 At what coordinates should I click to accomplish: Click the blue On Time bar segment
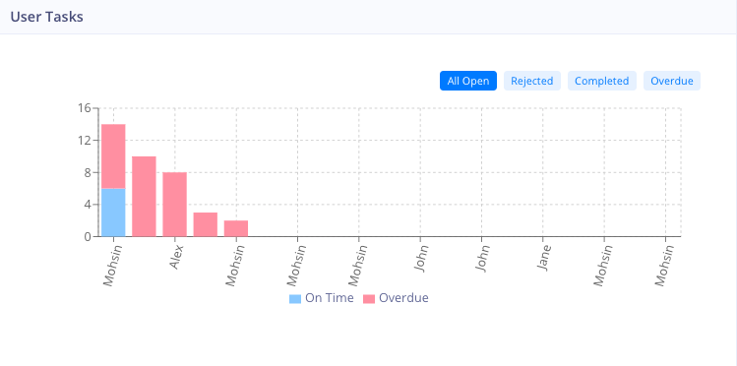113,213
